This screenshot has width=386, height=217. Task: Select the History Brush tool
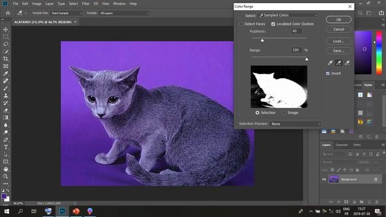(x=5, y=103)
